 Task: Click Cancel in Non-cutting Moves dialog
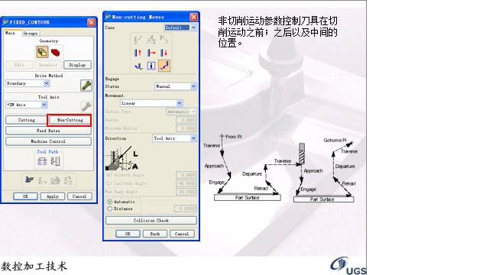182,234
